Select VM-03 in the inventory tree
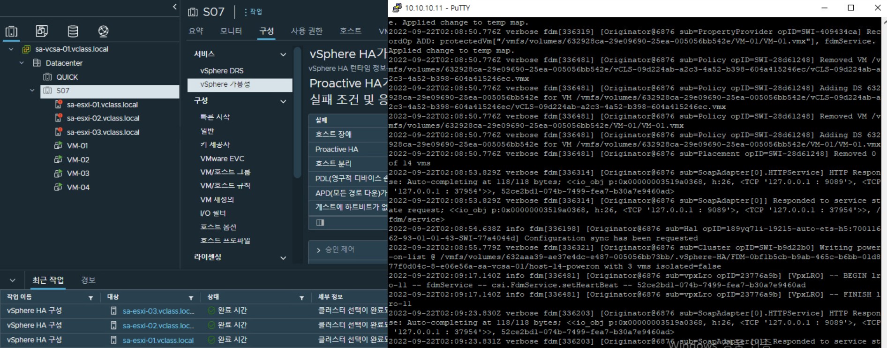 78,174
